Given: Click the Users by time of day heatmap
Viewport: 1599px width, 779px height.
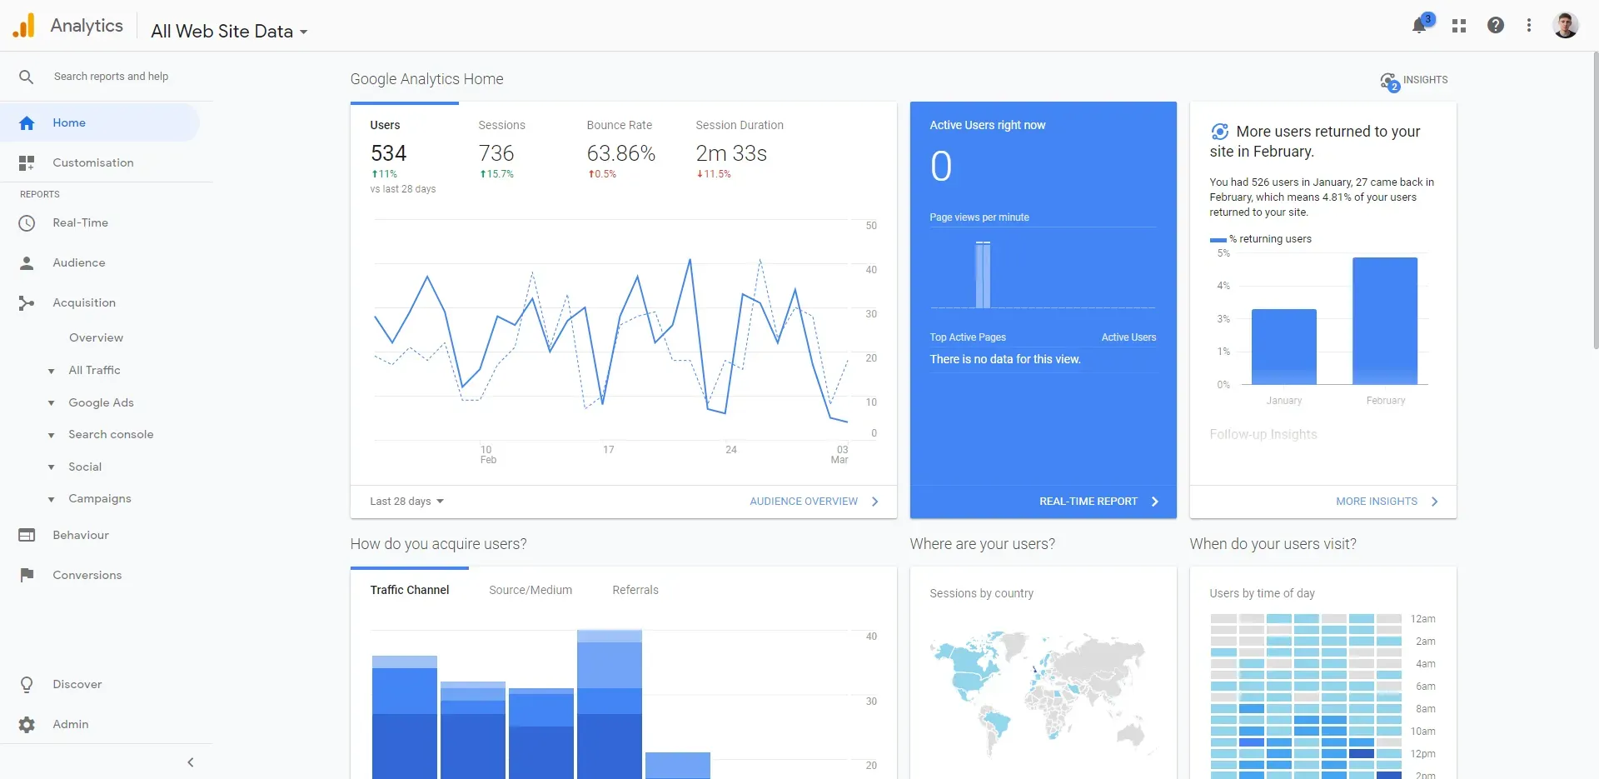Looking at the screenshot, I should [x=1306, y=697].
